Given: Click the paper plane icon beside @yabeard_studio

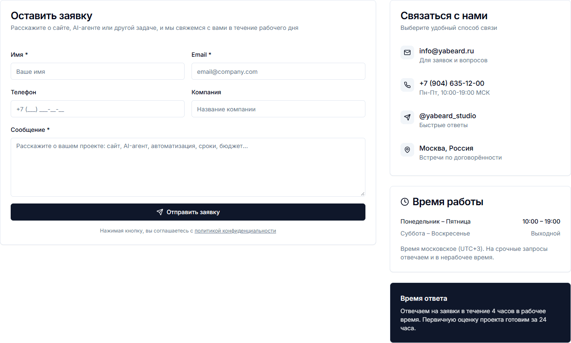Looking at the screenshot, I should [407, 117].
